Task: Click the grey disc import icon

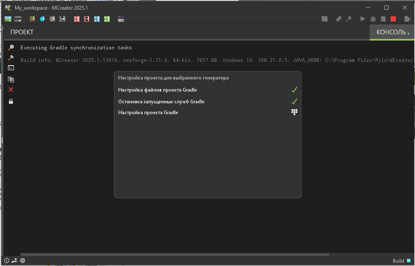Action: [x=52, y=19]
